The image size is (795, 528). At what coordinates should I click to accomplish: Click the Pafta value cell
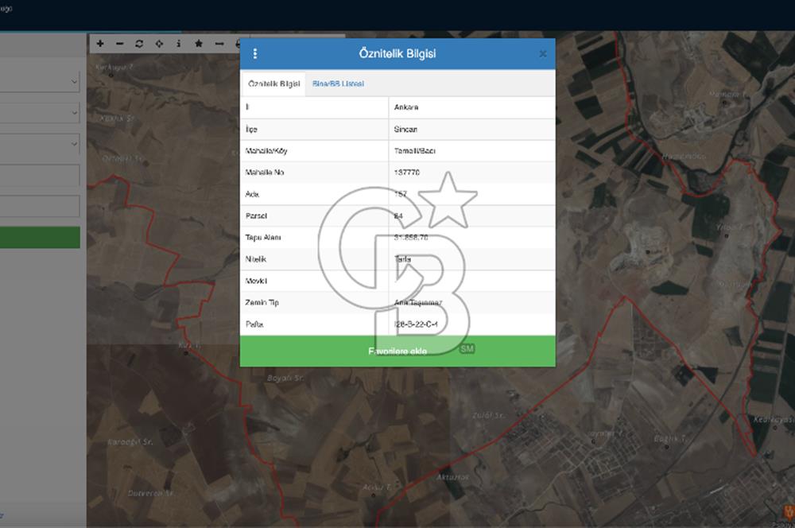471,324
